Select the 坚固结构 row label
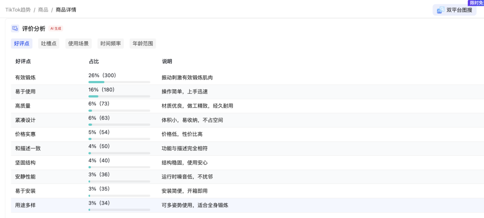 [25, 163]
